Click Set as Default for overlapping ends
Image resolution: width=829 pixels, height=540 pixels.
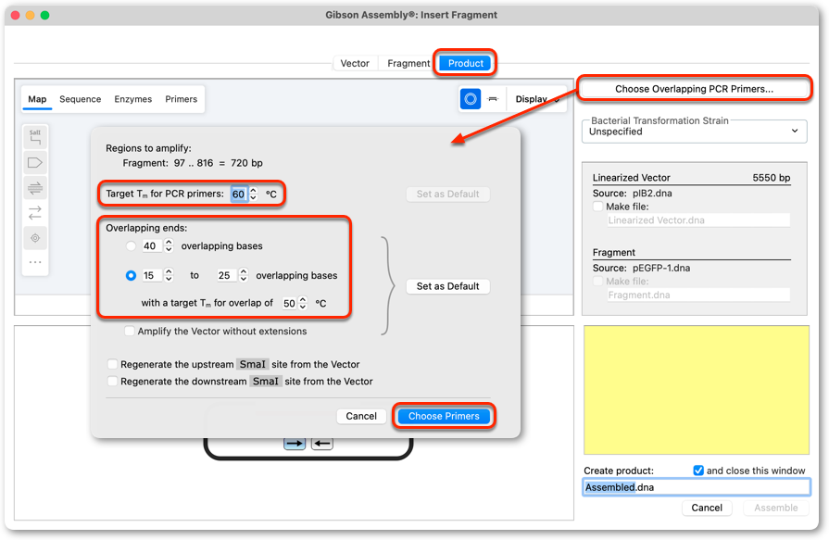447,286
